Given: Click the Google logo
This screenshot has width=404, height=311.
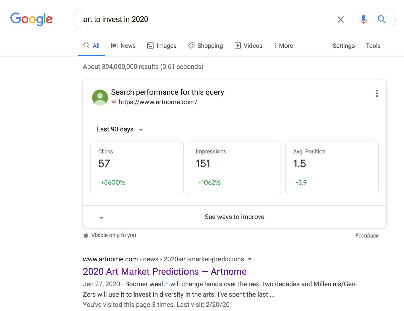Looking at the screenshot, I should pyautogui.click(x=31, y=19).
